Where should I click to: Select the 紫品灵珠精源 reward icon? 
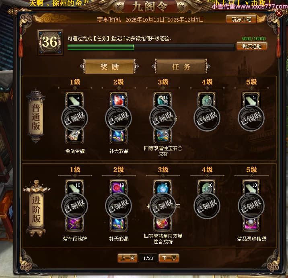[x=251, y=224]
